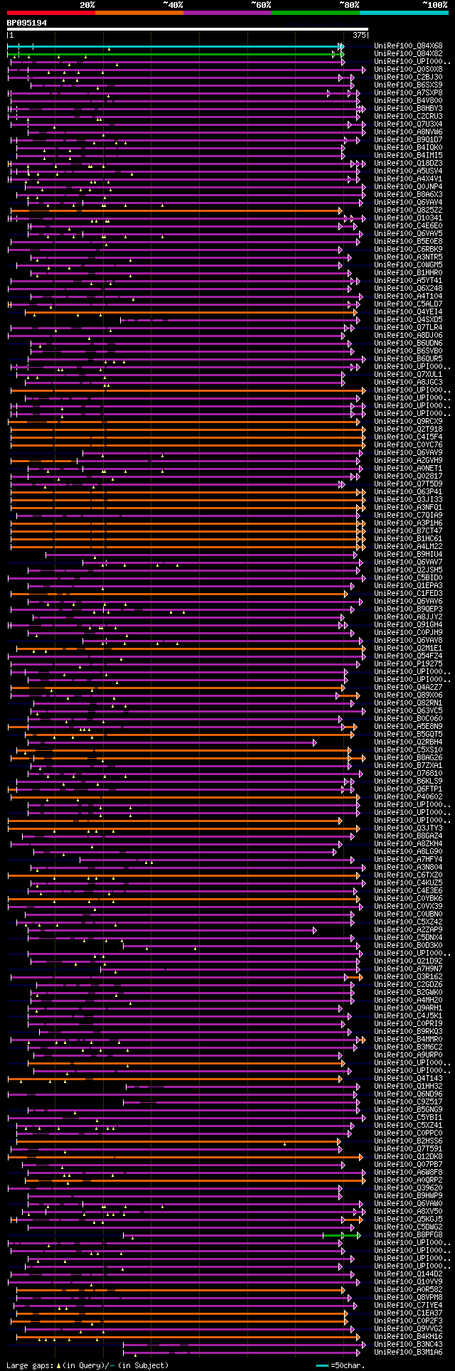Select the UniRef100_Q2JSH5 label
The image size is (455, 1371).
408,570
